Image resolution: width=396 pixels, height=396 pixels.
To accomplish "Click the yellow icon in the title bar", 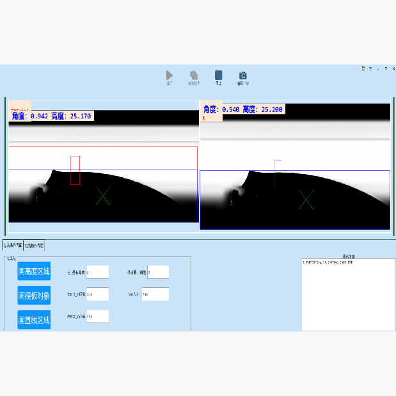I will click(363, 68).
